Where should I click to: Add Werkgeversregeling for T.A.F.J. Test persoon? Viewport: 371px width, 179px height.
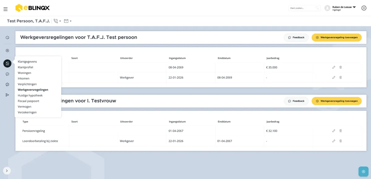coord(337,37)
